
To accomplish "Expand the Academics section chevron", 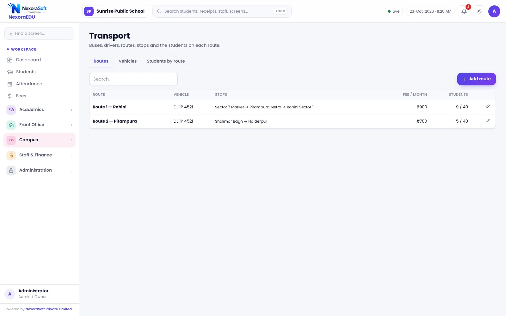I will click(72, 110).
